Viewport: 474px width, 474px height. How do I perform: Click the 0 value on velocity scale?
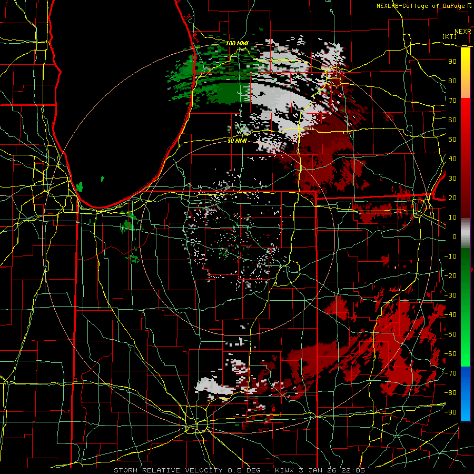pyautogui.click(x=455, y=236)
